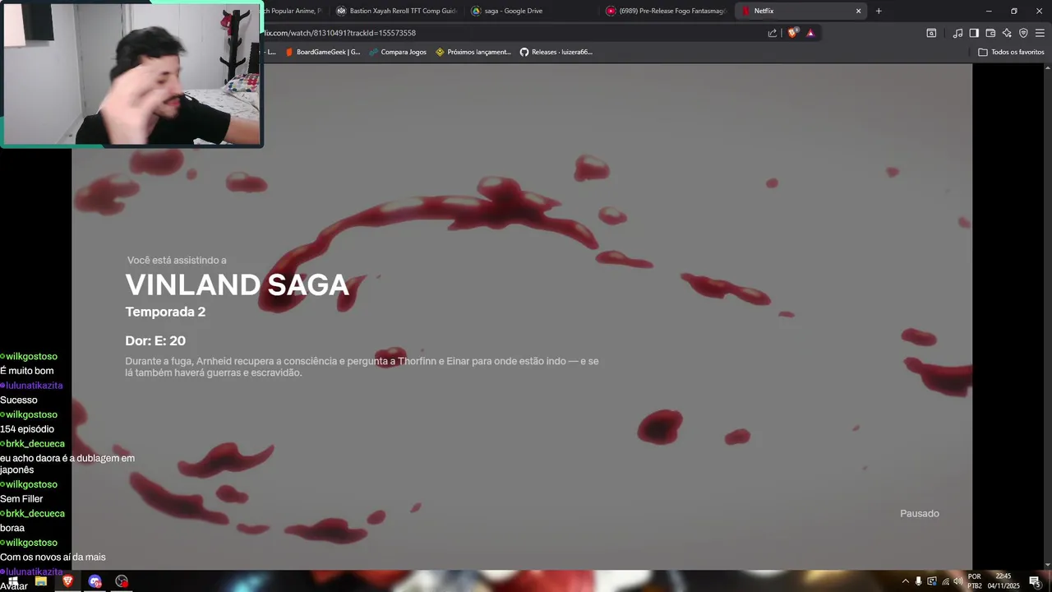Open the Releases luizera GitHub bookmark
The height and width of the screenshot is (592, 1052).
pyautogui.click(x=556, y=52)
